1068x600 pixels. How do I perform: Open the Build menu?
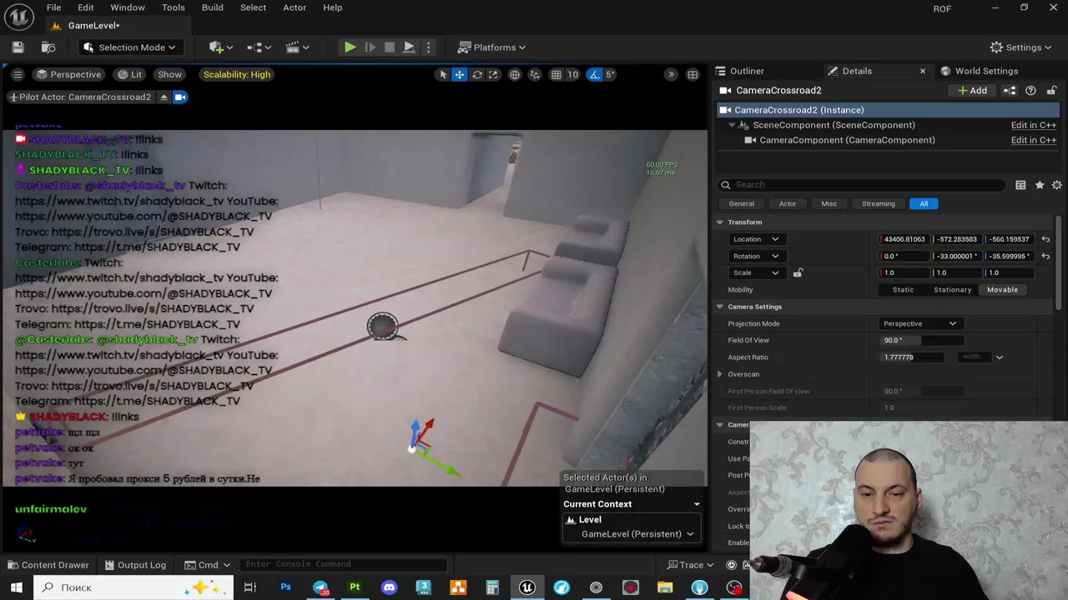(212, 7)
